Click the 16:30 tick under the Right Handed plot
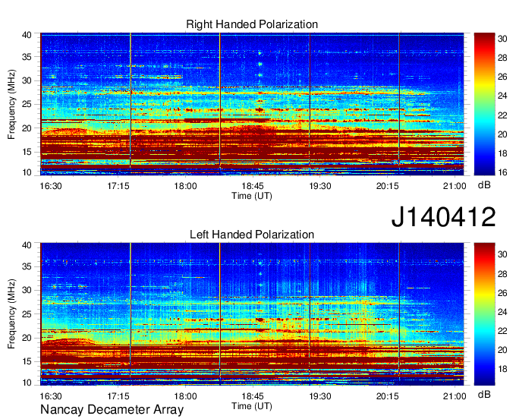The height and width of the screenshot is (419, 516). [x=51, y=186]
